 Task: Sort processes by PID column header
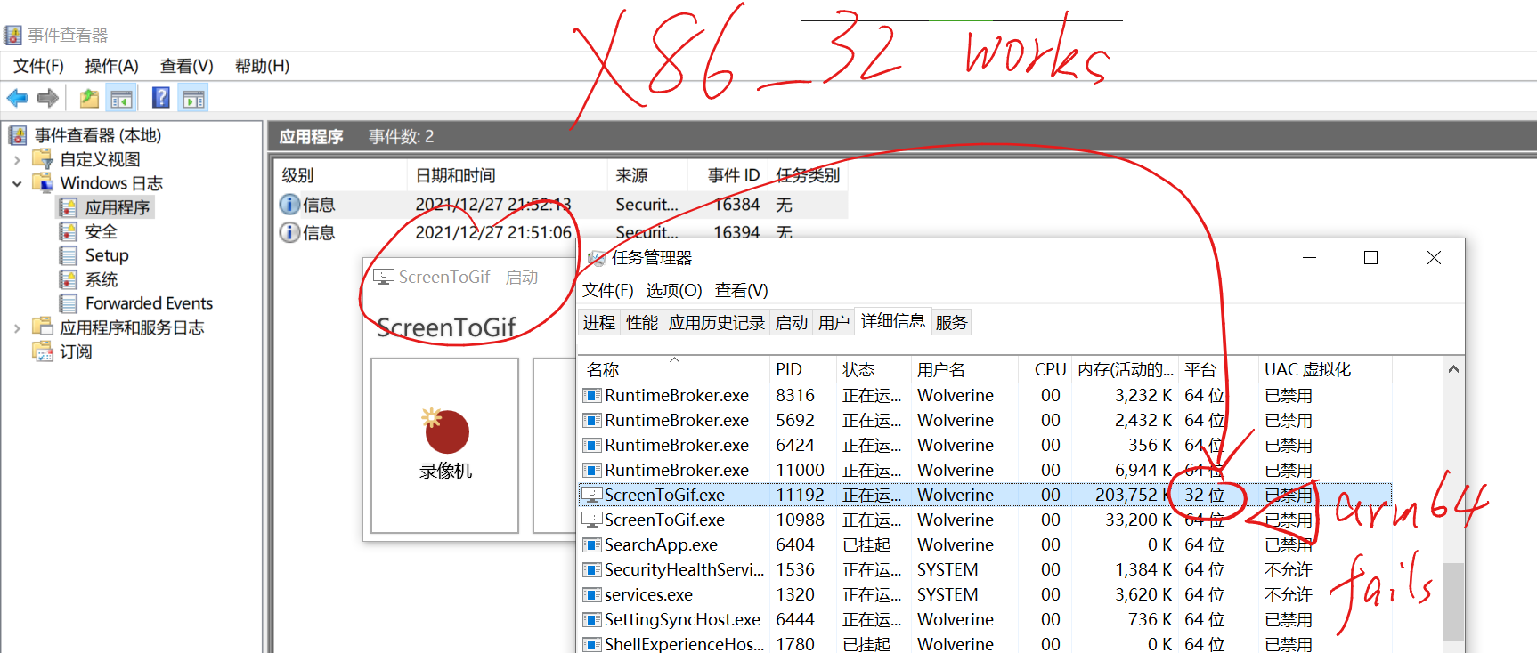(802, 369)
